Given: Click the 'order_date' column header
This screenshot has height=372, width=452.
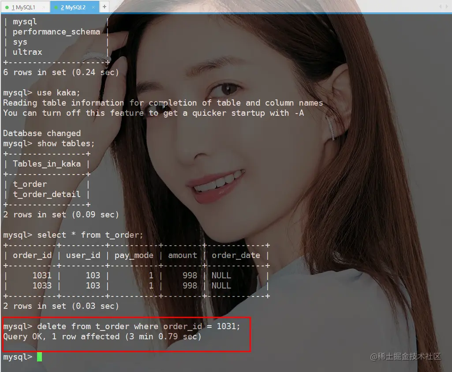Looking at the screenshot, I should pos(236,255).
